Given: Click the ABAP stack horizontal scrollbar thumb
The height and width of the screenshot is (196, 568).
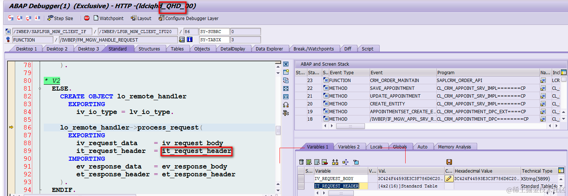Looking at the screenshot, I should (x=350, y=126).
